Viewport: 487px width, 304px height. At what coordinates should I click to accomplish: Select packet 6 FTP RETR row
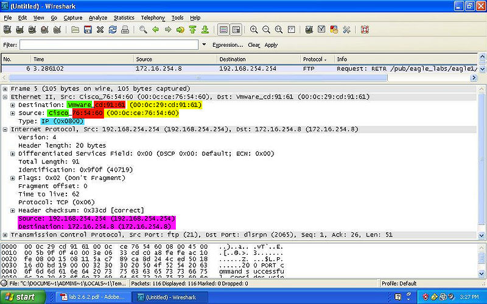click(239, 69)
